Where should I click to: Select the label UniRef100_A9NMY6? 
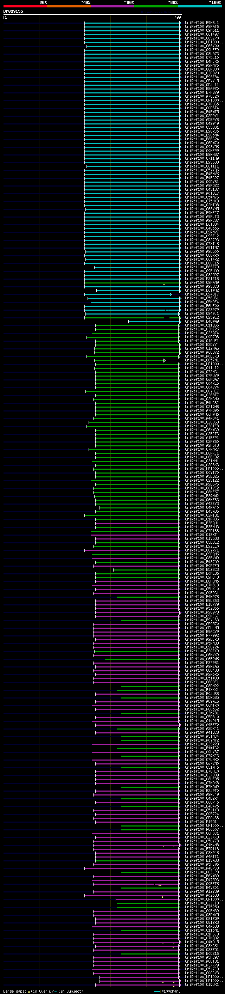(x=201, y=65)
